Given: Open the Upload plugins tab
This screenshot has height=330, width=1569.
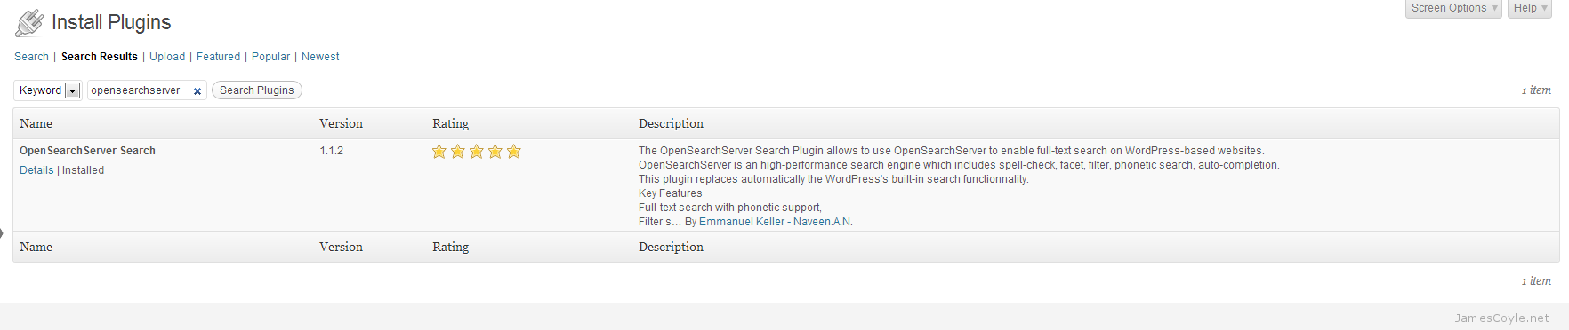Looking at the screenshot, I should [x=167, y=57].
